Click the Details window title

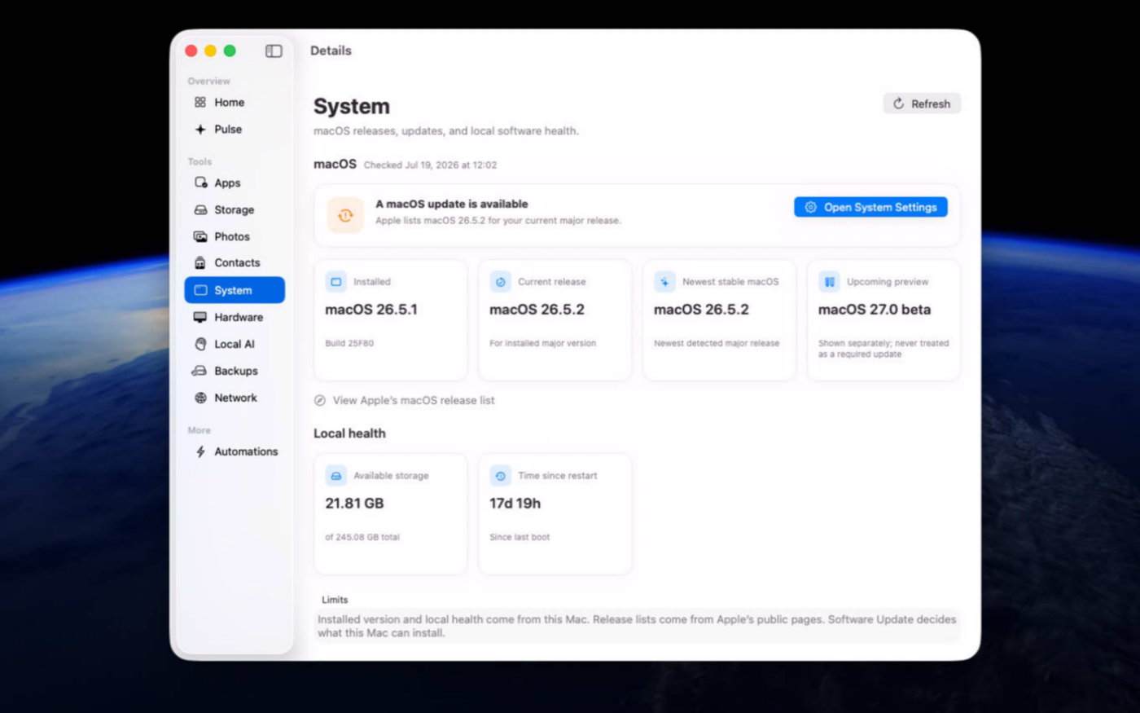[331, 51]
